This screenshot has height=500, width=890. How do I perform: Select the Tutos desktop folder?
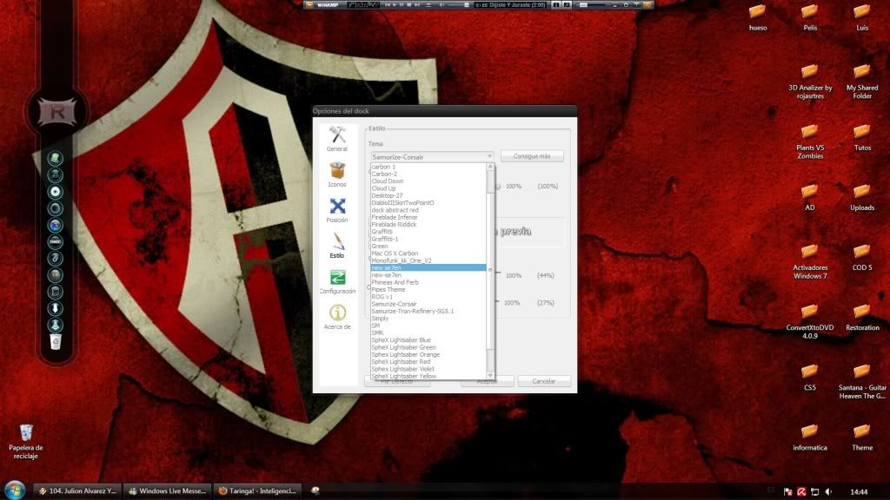[x=862, y=138]
